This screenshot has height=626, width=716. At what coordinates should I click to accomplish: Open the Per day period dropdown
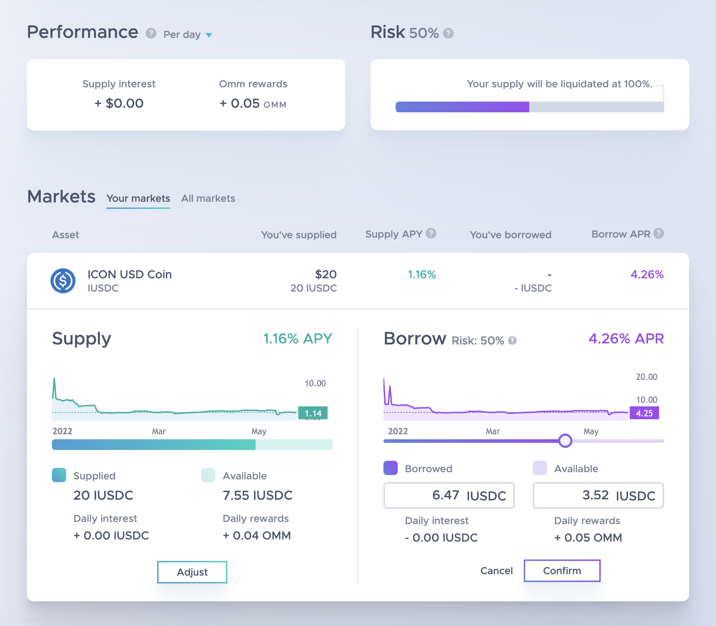click(182, 35)
